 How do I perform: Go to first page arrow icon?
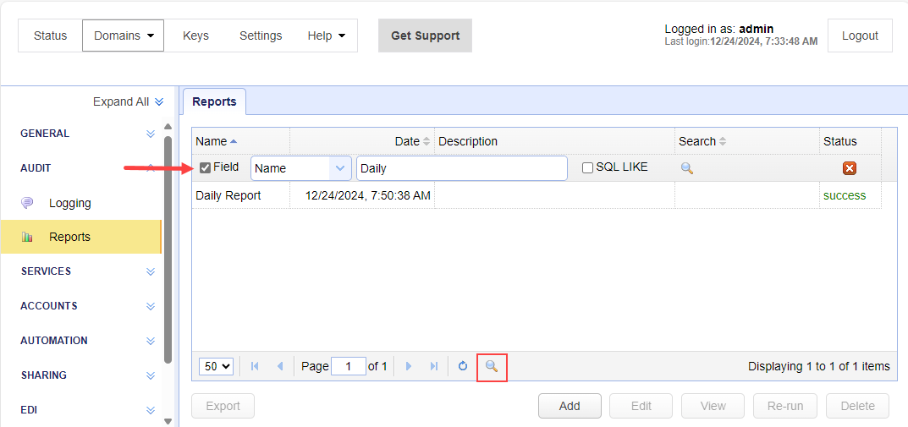point(255,366)
